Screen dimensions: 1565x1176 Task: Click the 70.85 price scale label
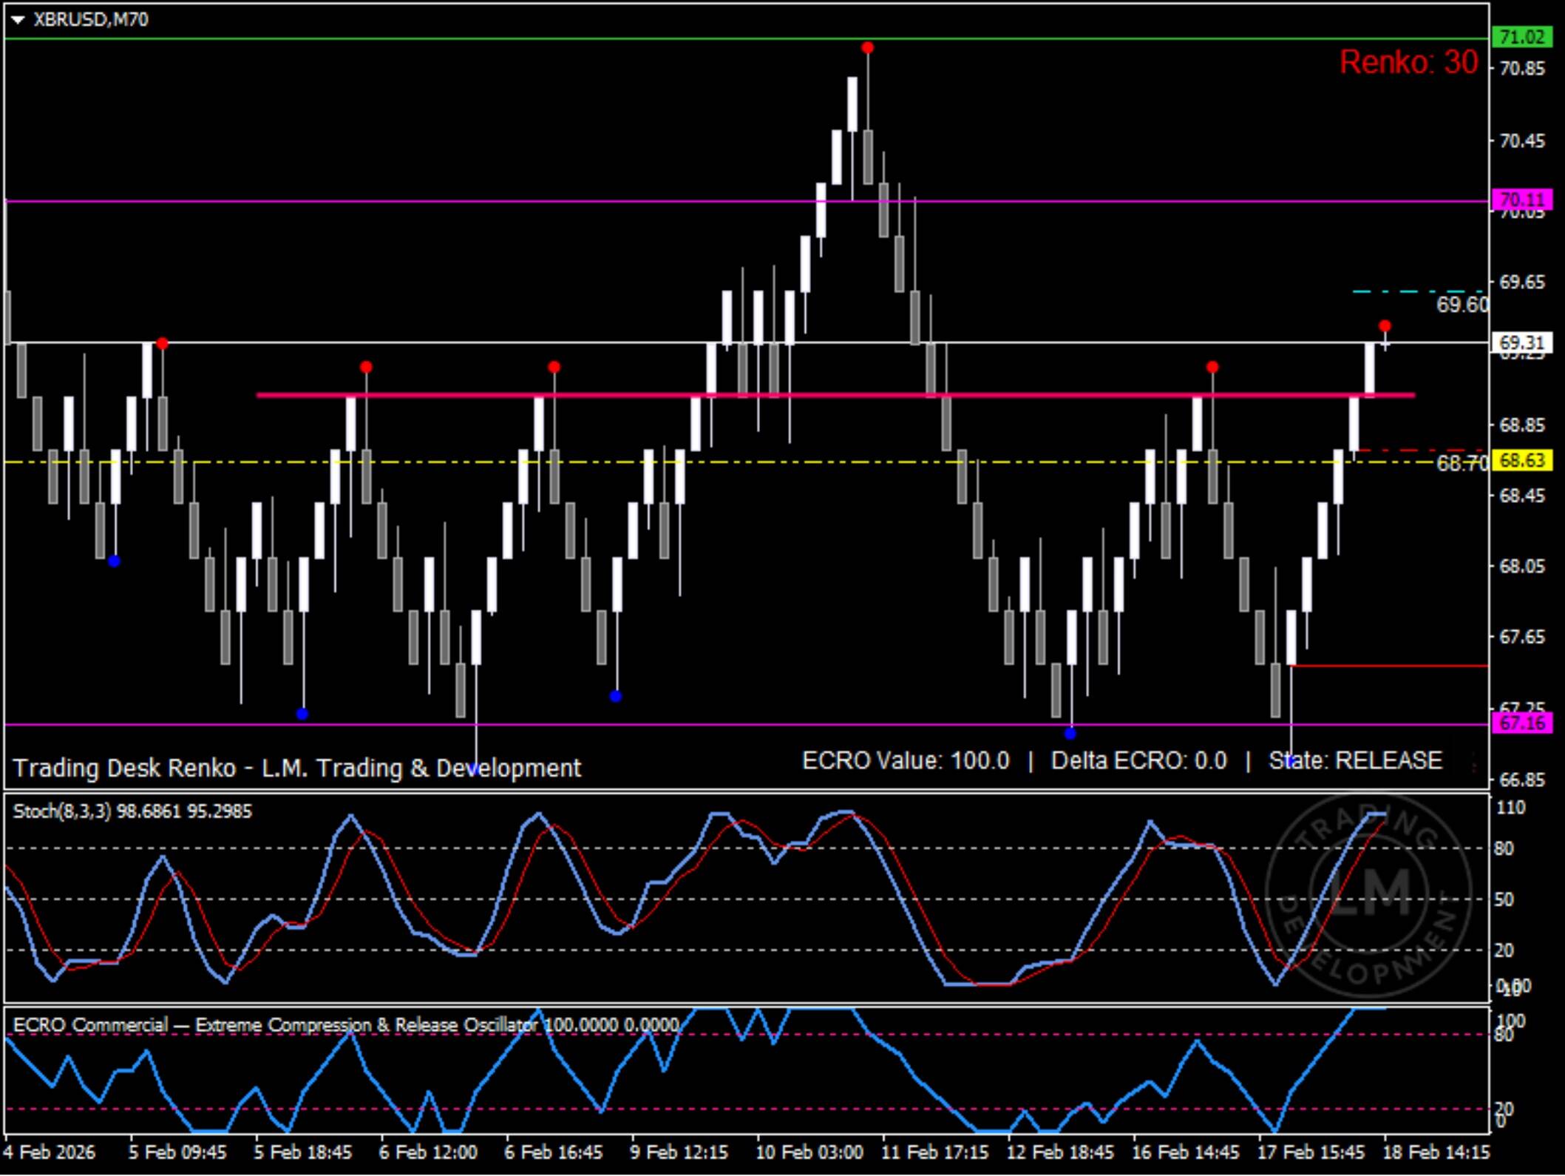tap(1521, 68)
